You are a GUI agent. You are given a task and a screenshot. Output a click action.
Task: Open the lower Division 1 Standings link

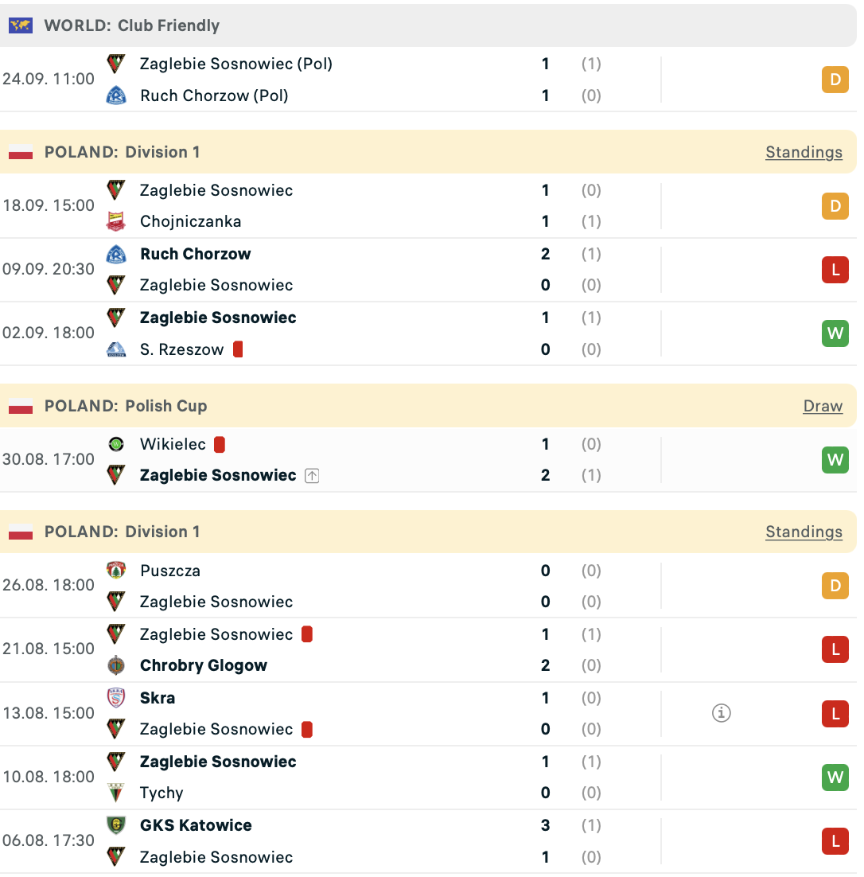point(804,532)
